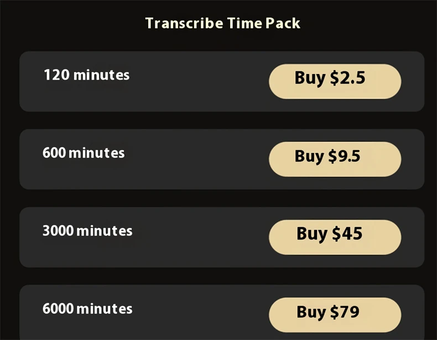Click the Transcribe Time Pack heading
This screenshot has width=437, height=340.
coord(223,23)
